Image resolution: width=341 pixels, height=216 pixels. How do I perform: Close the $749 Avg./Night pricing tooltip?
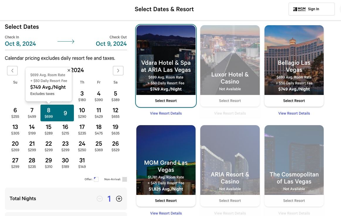pyautogui.click(x=69, y=70)
